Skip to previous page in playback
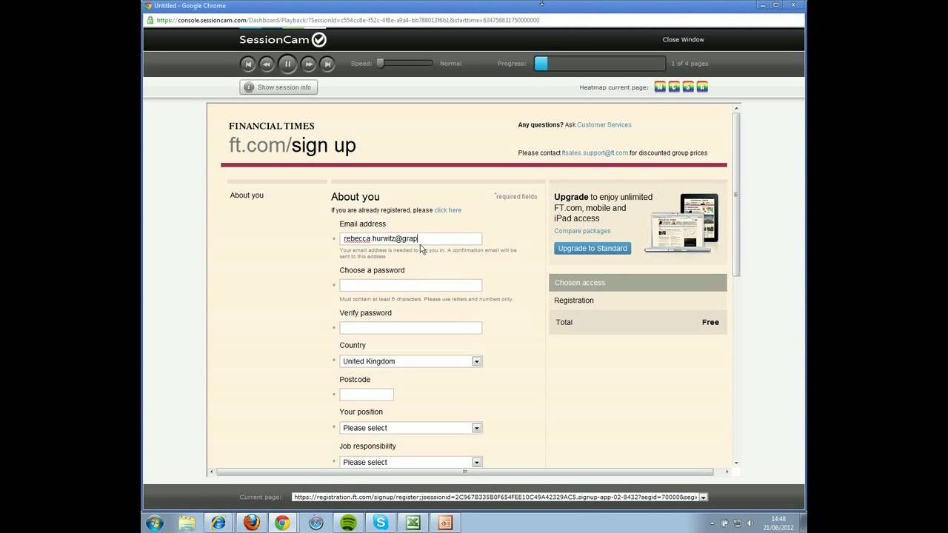948x533 pixels. [248, 64]
